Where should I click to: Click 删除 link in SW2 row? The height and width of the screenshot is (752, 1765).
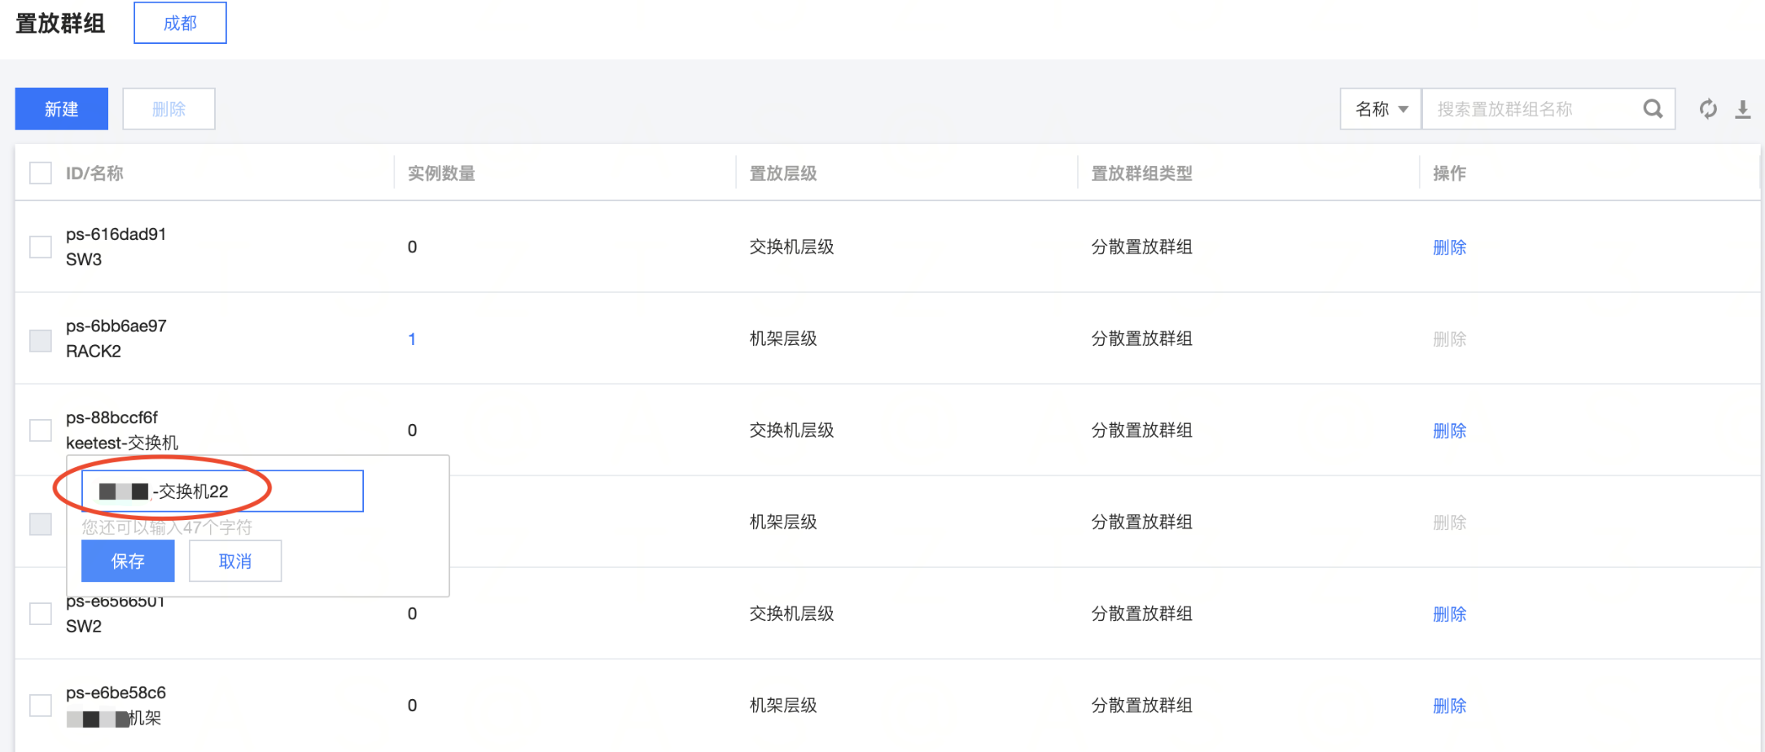click(1449, 614)
